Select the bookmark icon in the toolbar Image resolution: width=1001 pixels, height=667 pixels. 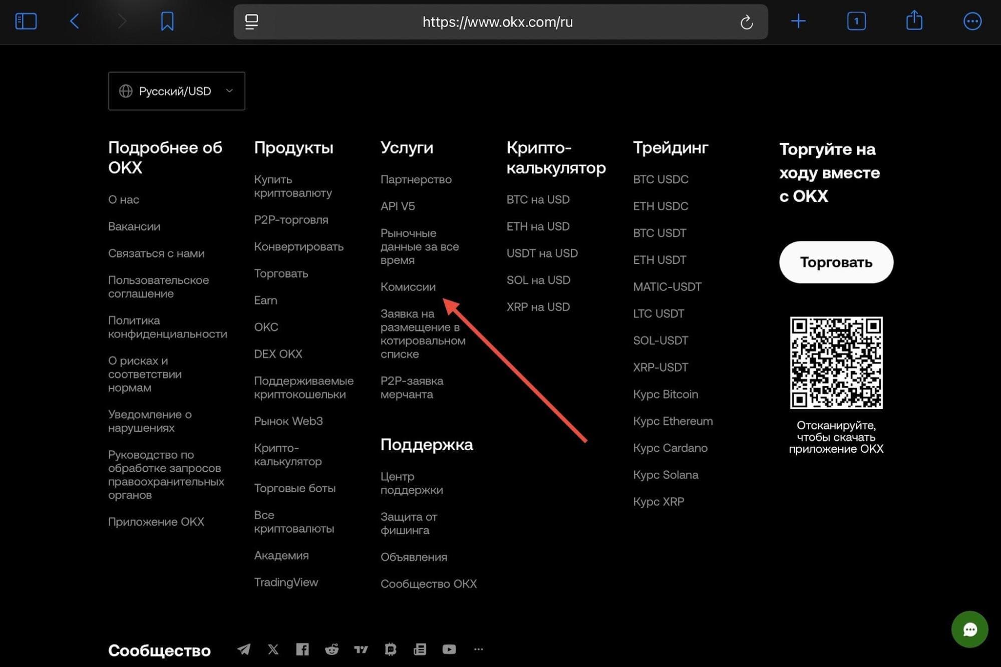point(167,21)
